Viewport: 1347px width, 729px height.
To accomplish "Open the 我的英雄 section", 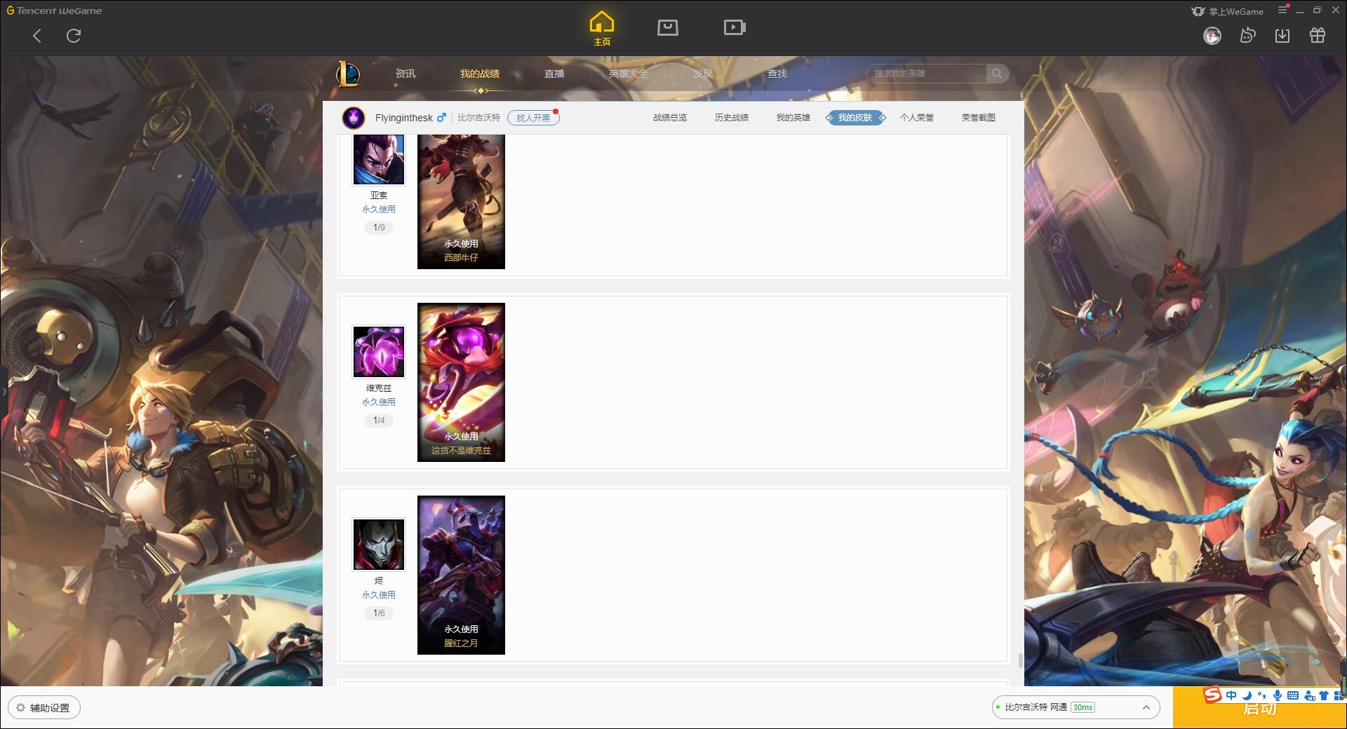I will pos(793,118).
